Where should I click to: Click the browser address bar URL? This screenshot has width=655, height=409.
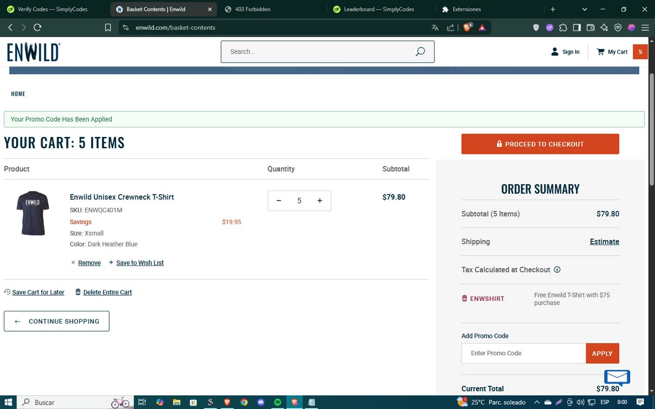pos(175,27)
